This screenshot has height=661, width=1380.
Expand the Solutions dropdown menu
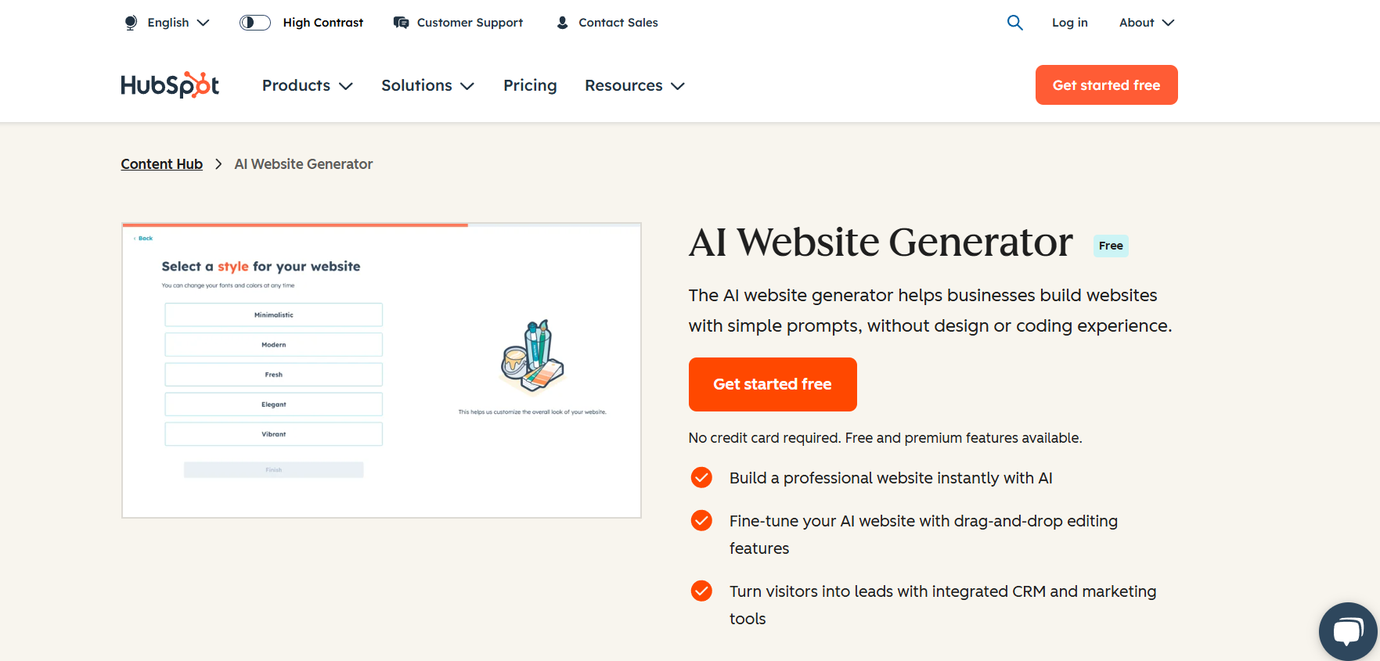point(427,85)
